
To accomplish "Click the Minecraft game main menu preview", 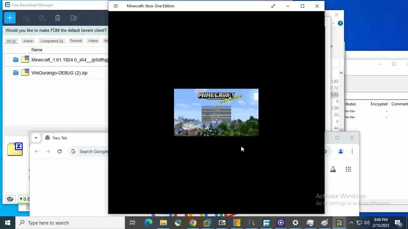I will point(216,112).
